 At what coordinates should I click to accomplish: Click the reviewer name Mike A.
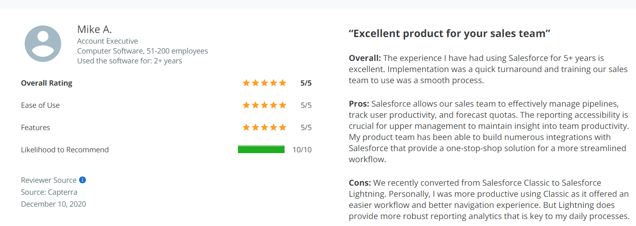pos(94,30)
